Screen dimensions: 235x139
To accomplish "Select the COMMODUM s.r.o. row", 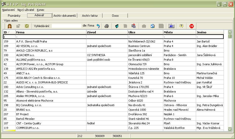I will coord(113,128).
